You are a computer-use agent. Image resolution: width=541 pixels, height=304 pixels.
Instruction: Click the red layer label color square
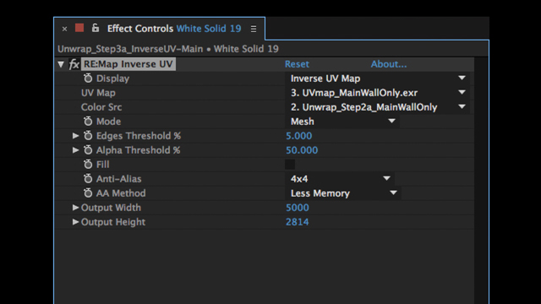pos(79,28)
